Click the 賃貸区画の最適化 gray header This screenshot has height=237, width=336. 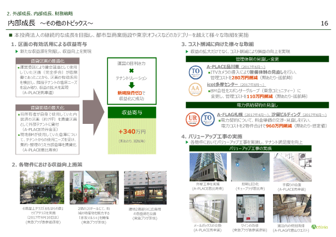(x=47, y=61)
